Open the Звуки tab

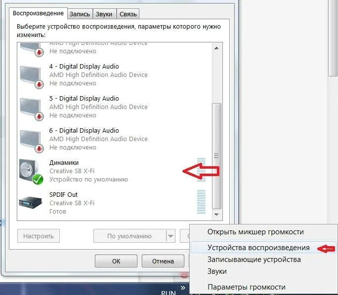point(104,14)
